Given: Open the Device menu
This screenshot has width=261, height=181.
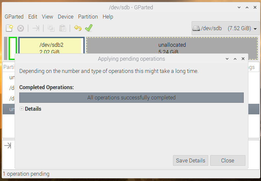Looking at the screenshot, I should coord(66,17).
